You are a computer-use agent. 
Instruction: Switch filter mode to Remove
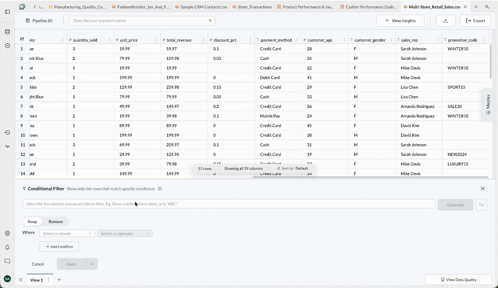(56, 222)
